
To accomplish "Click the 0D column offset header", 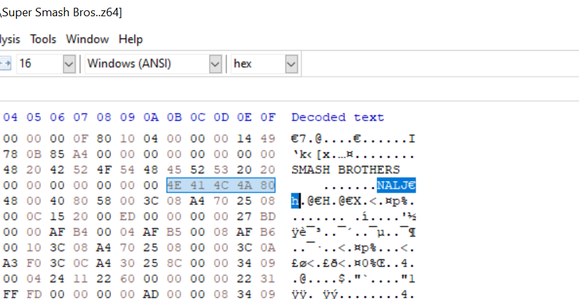I will (x=221, y=117).
